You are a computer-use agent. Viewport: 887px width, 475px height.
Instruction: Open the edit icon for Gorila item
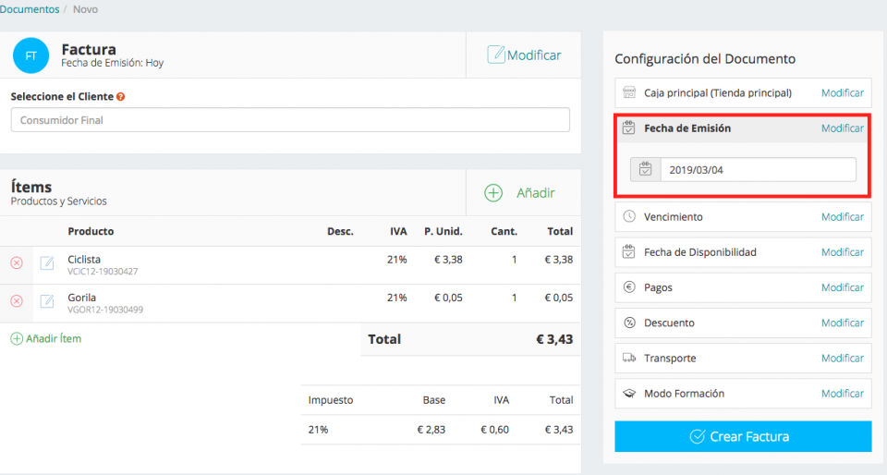click(x=47, y=301)
